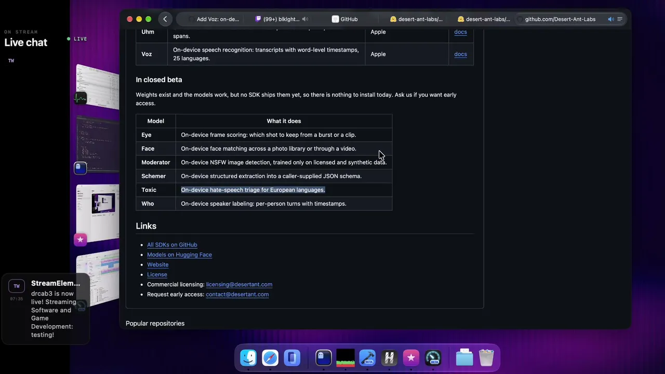Viewport: 665px width, 374px height.
Task: Click the 'What it does' column header
Action: [284, 121]
